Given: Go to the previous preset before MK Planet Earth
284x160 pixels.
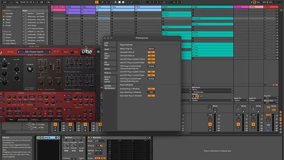Looking at the screenshot, I should 19,52.
